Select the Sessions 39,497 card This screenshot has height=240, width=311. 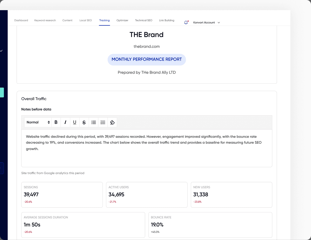[x=62, y=195]
